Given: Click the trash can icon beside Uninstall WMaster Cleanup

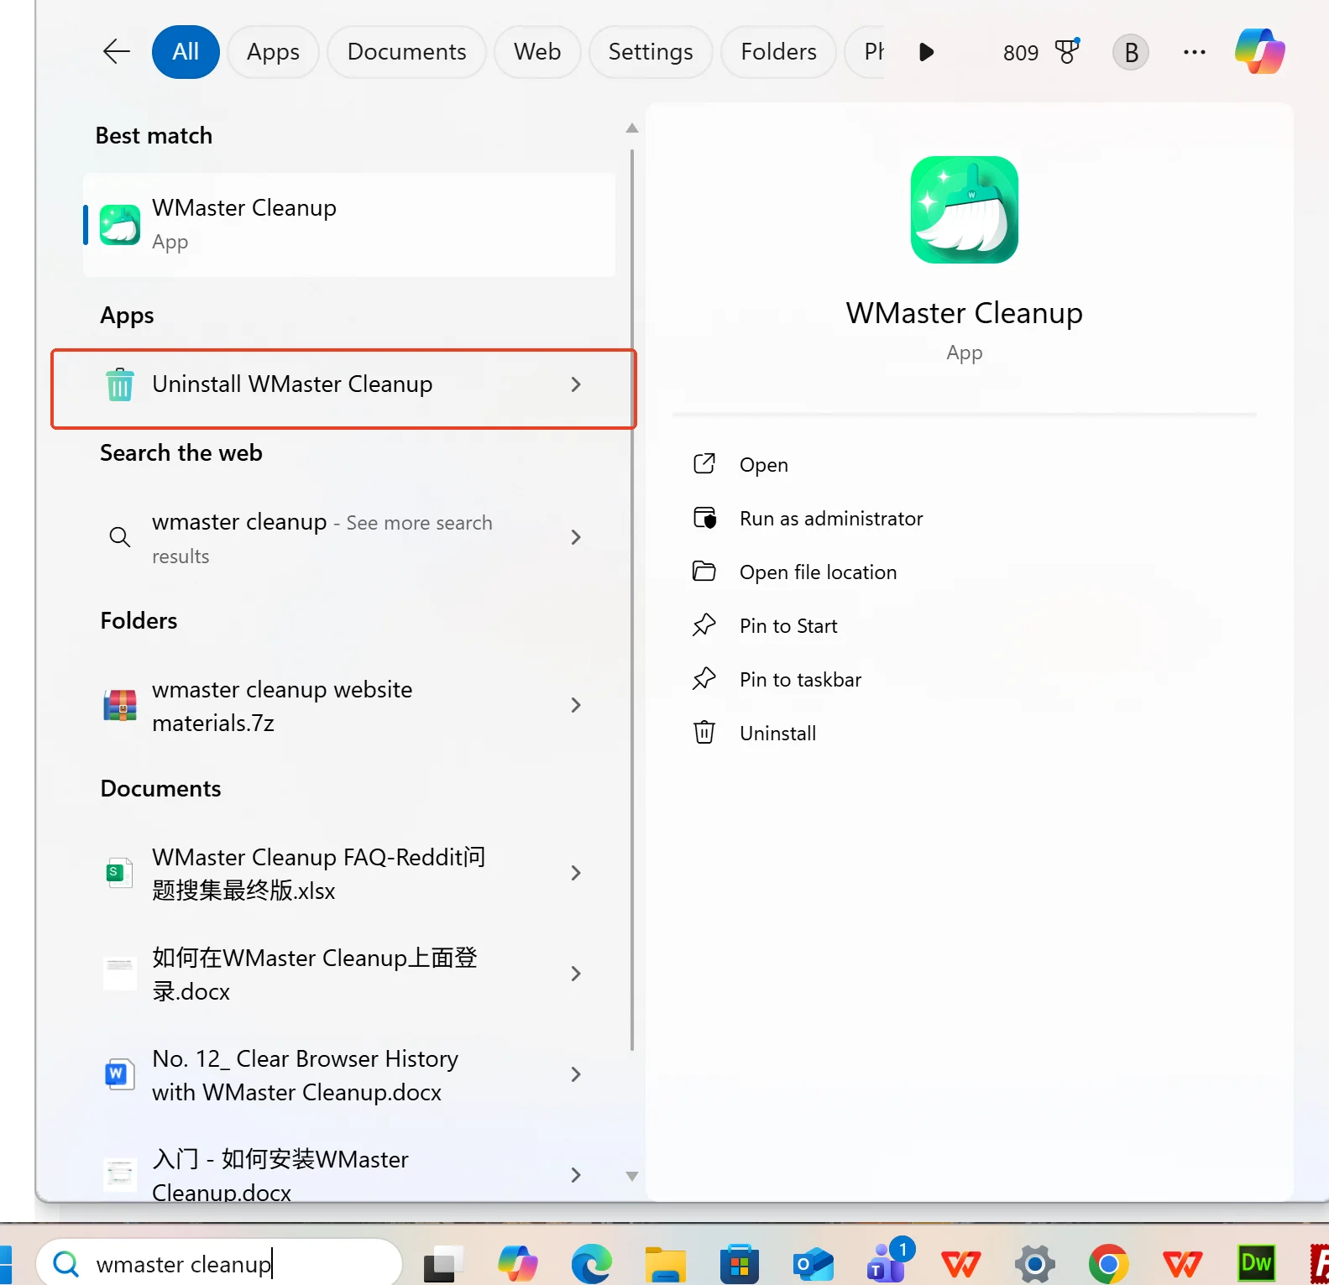Looking at the screenshot, I should coord(120,384).
